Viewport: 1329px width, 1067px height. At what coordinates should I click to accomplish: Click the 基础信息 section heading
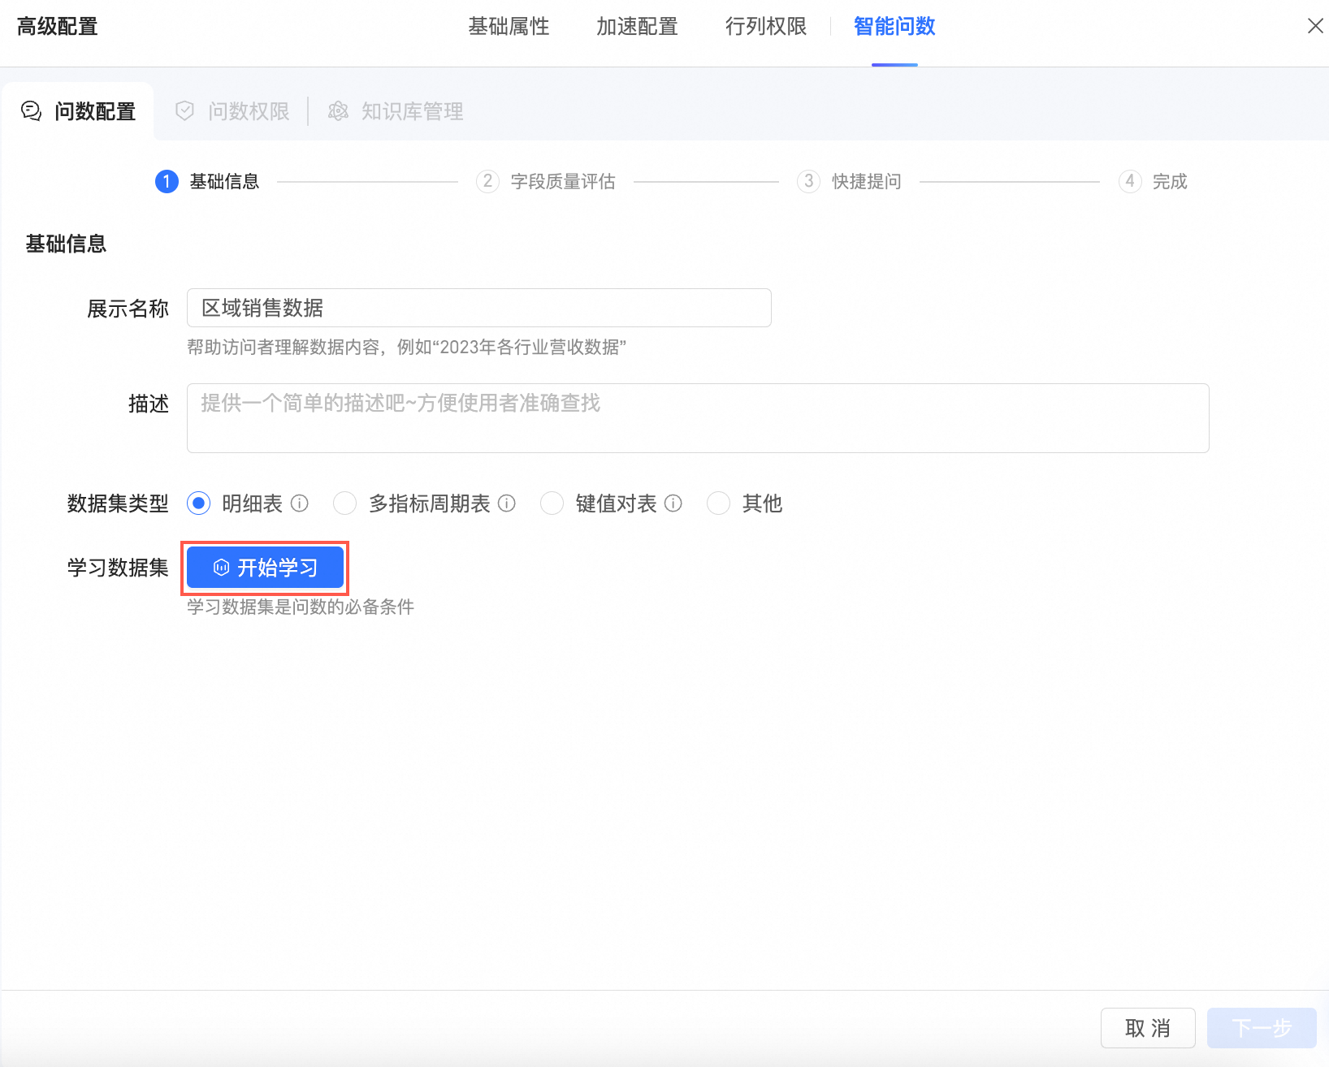point(66,244)
